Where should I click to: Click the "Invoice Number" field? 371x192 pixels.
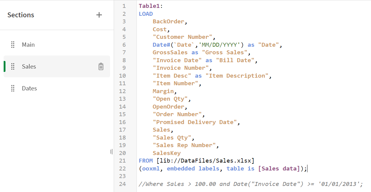181,68
